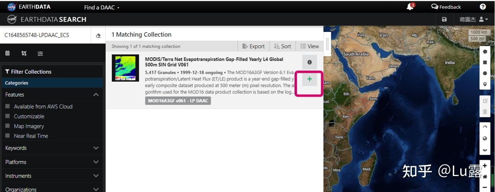Select the point marker draw tool
495x192 pixels.
(485, 84)
